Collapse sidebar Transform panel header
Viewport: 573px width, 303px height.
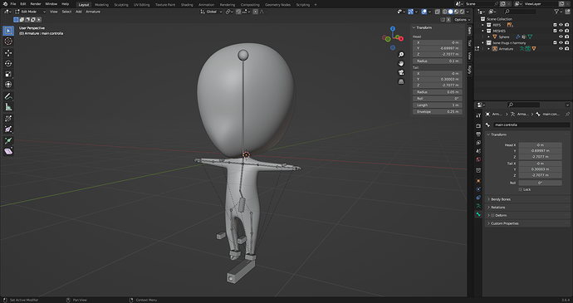coord(424,27)
